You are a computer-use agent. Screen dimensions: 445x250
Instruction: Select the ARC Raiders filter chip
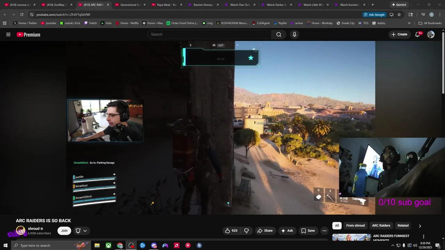pos(381,226)
